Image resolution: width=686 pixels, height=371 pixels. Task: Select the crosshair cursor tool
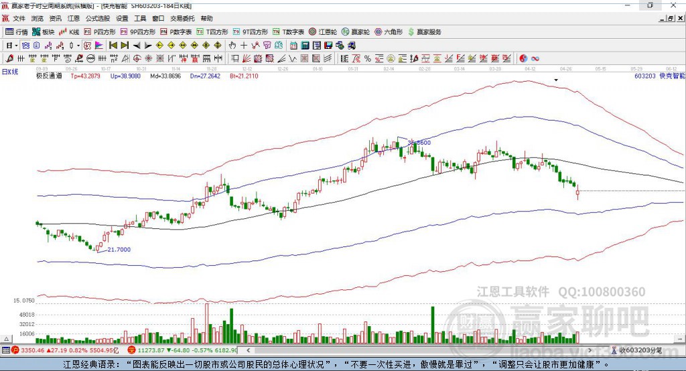pyautogui.click(x=244, y=46)
